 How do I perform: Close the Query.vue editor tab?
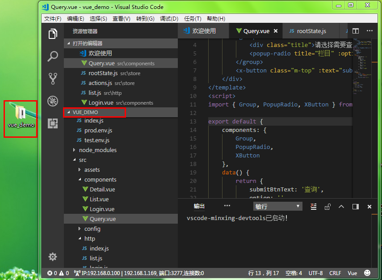coord(276,31)
